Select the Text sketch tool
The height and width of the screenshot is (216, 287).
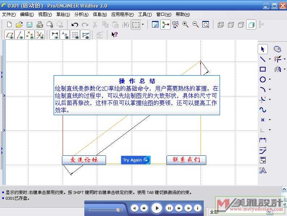tap(263, 170)
